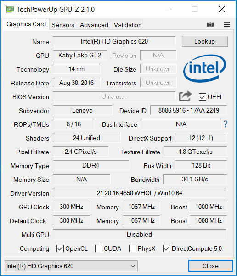
Task: Toggle the OpenCL checkbox
Action: click(x=60, y=248)
